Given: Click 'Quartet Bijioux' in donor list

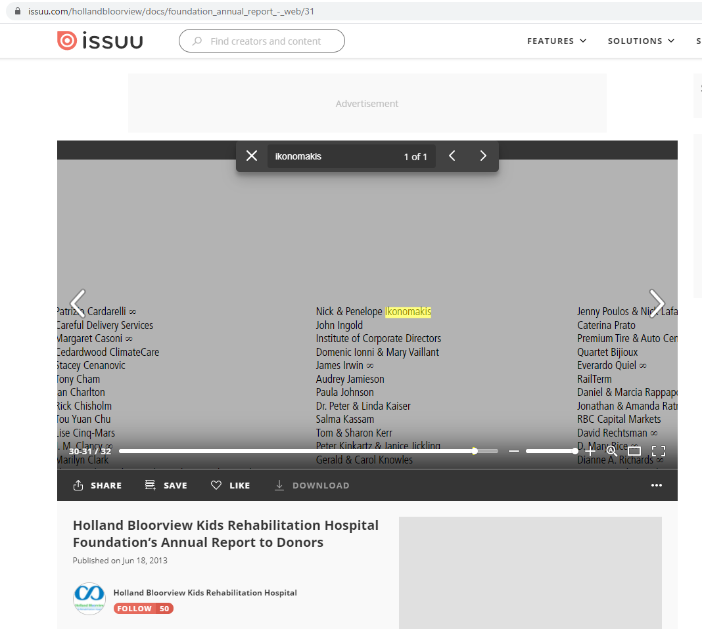Looking at the screenshot, I should (x=607, y=353).
